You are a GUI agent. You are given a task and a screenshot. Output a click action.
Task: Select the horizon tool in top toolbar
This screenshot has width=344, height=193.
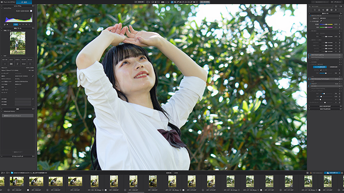pyautogui.click(x=180, y=2)
